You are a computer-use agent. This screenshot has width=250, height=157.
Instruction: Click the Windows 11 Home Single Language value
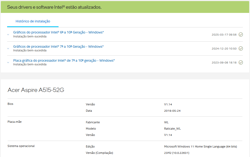(201, 146)
